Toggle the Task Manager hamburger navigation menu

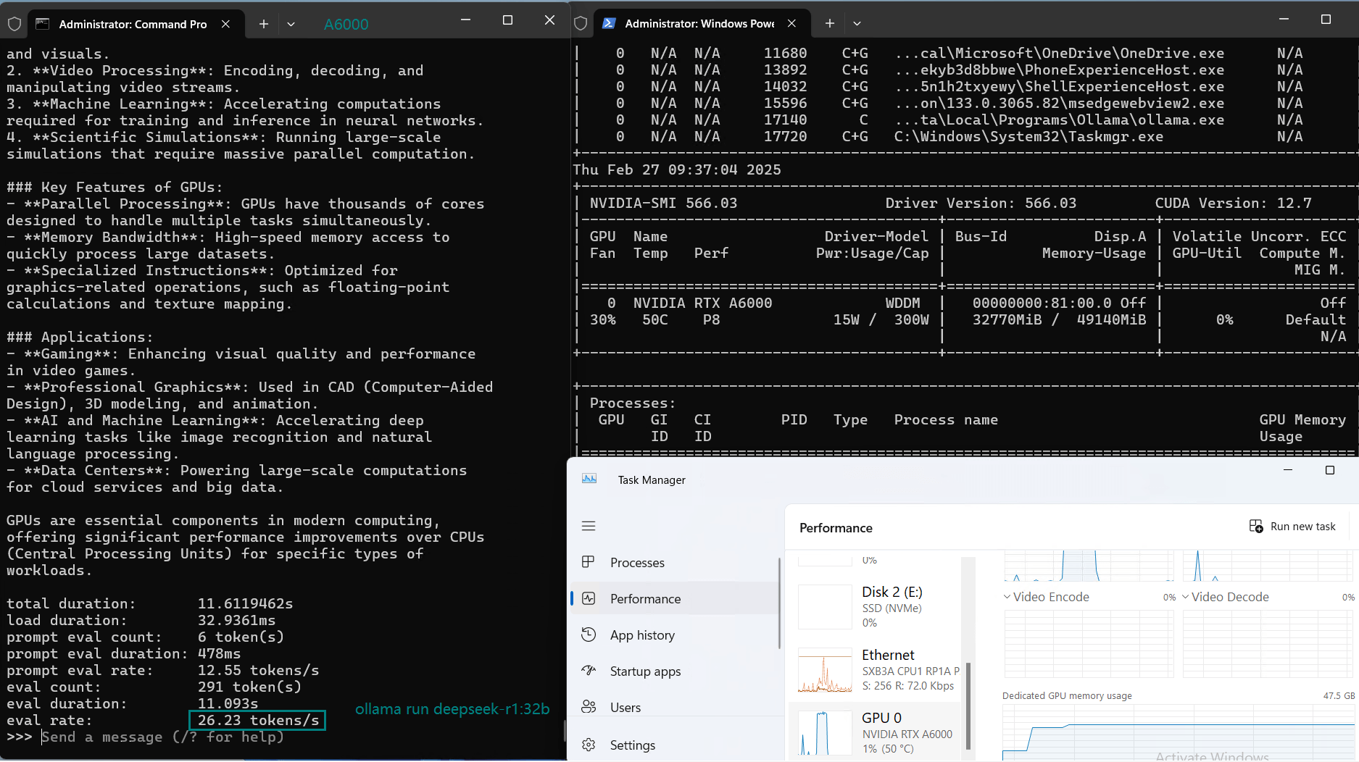click(x=589, y=526)
